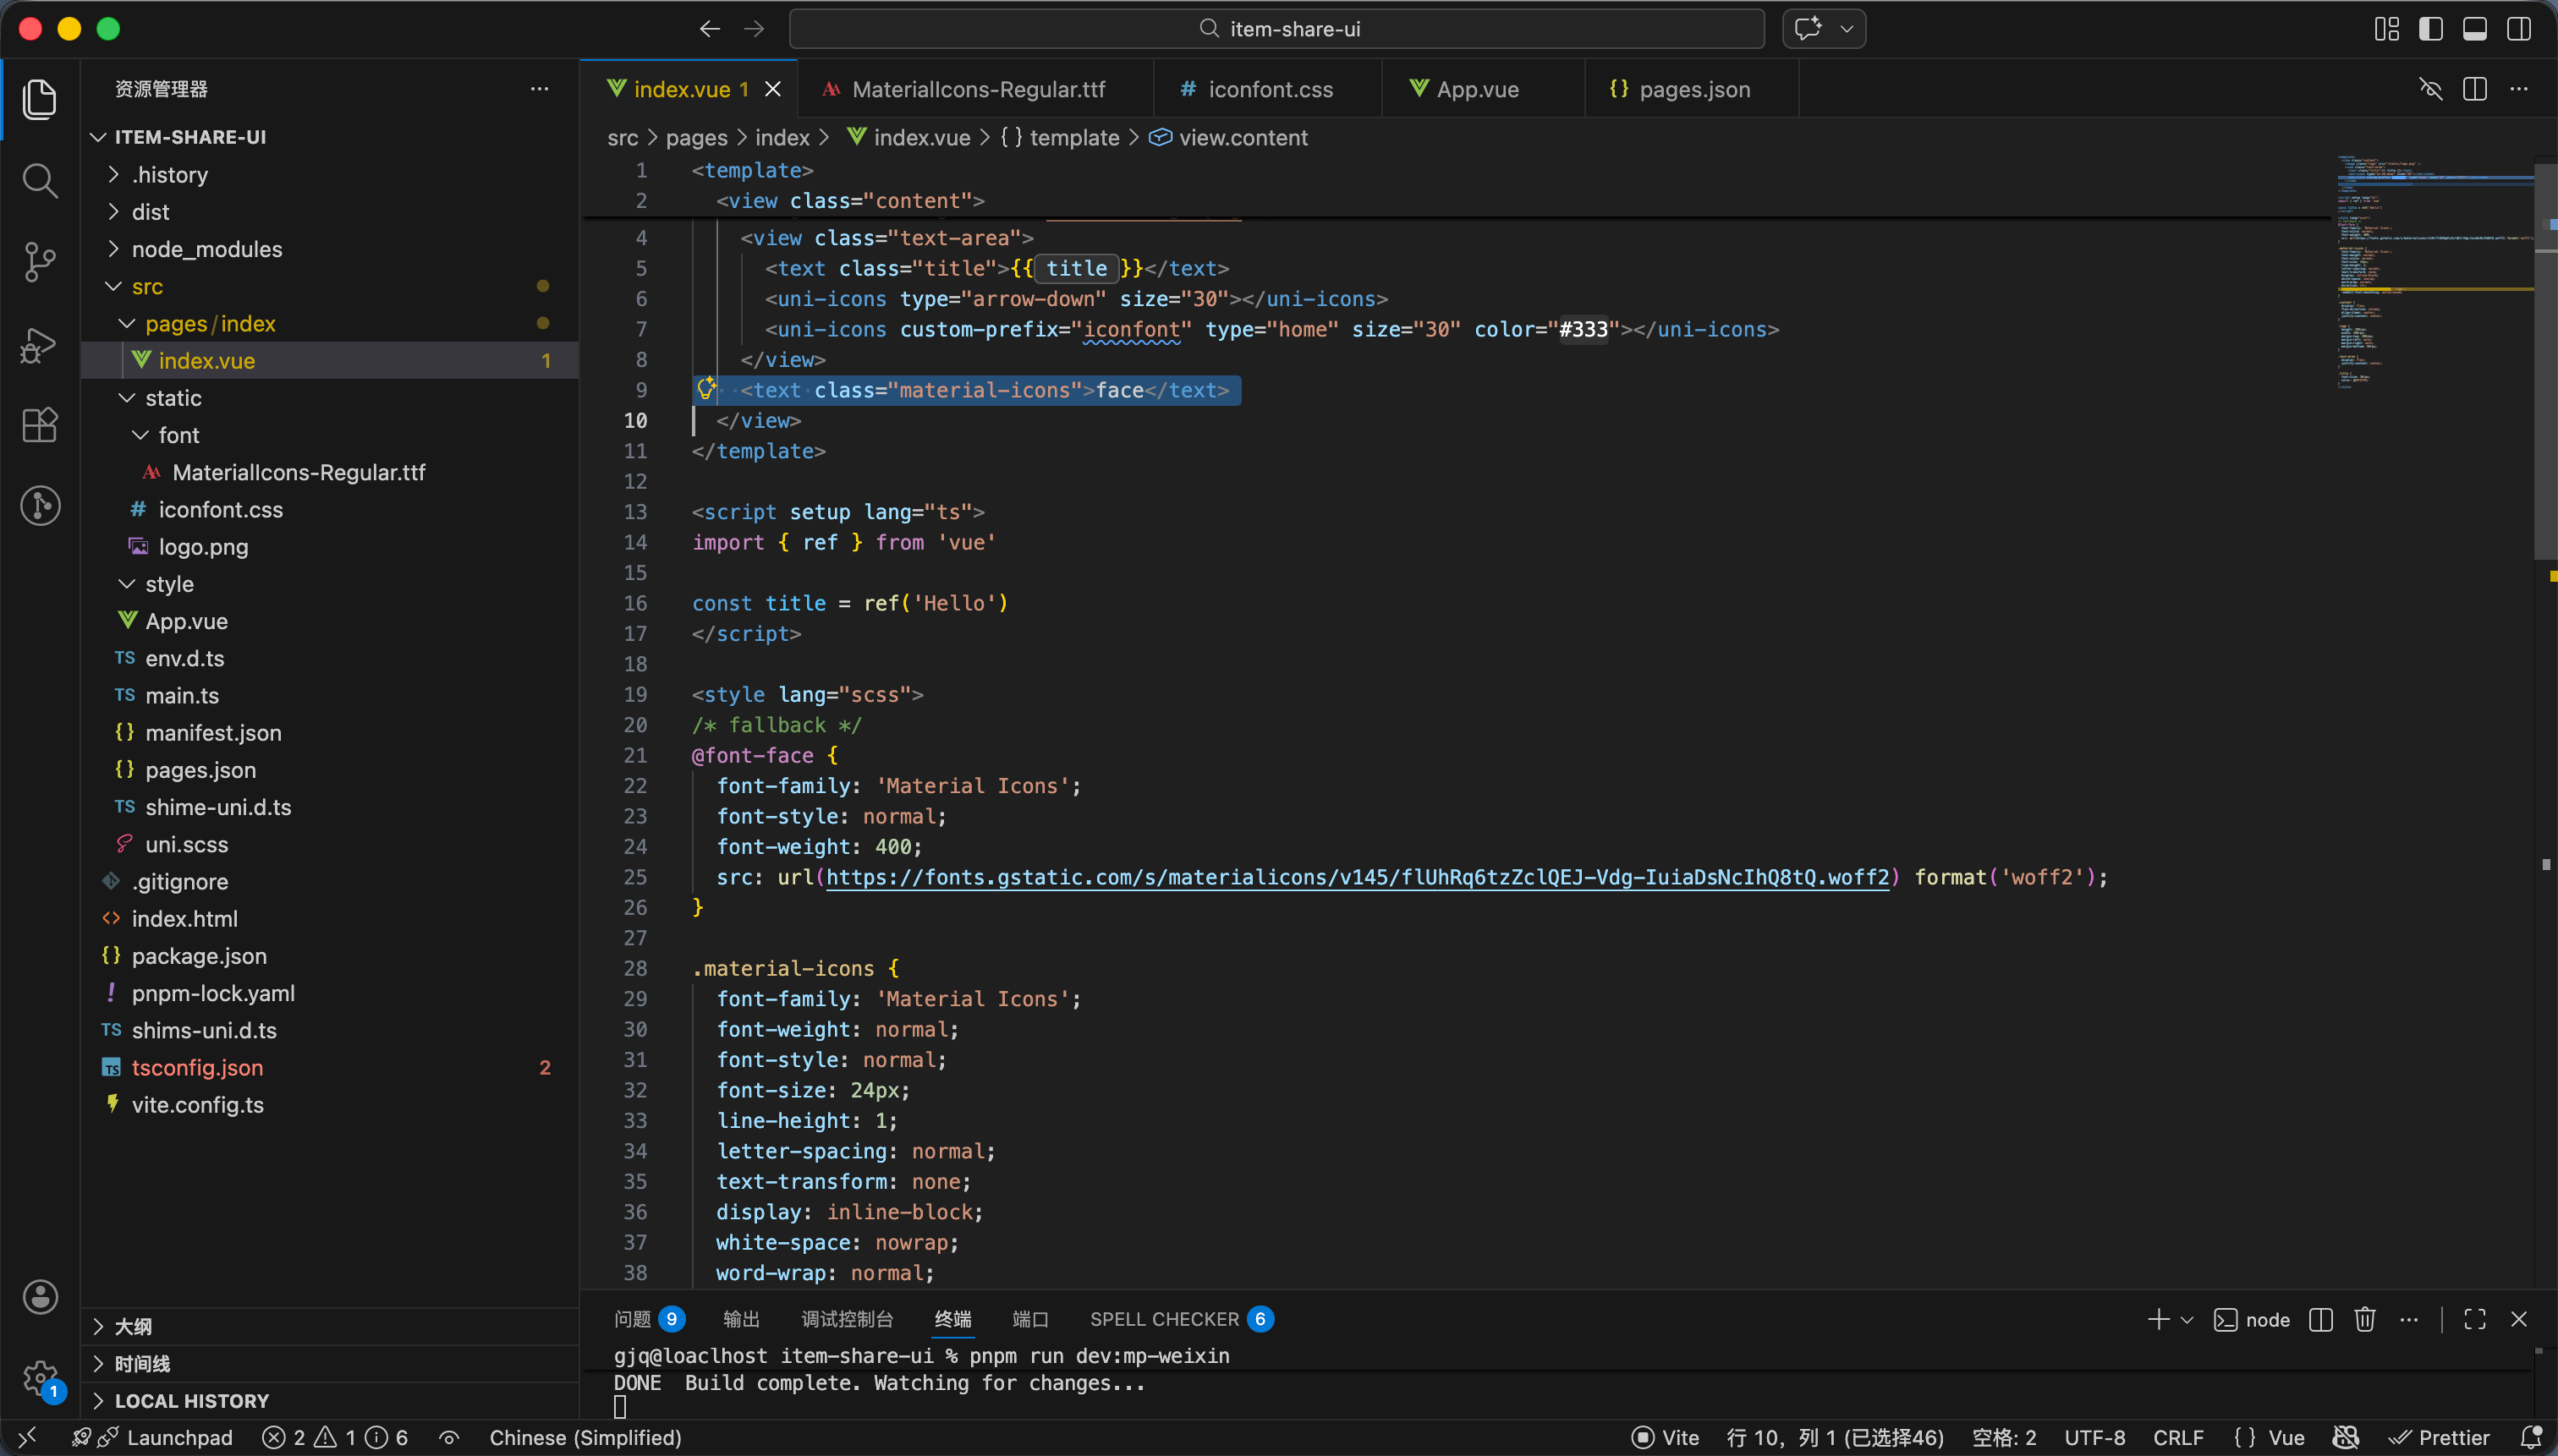The height and width of the screenshot is (1456, 2558).
Task: Toggle secondary sidebar visibility in title bar
Action: 2519,29
